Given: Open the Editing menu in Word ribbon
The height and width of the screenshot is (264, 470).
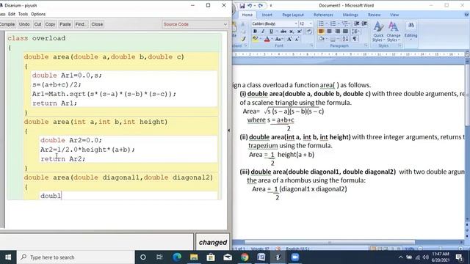Looking at the screenshot, I should [x=411, y=30].
